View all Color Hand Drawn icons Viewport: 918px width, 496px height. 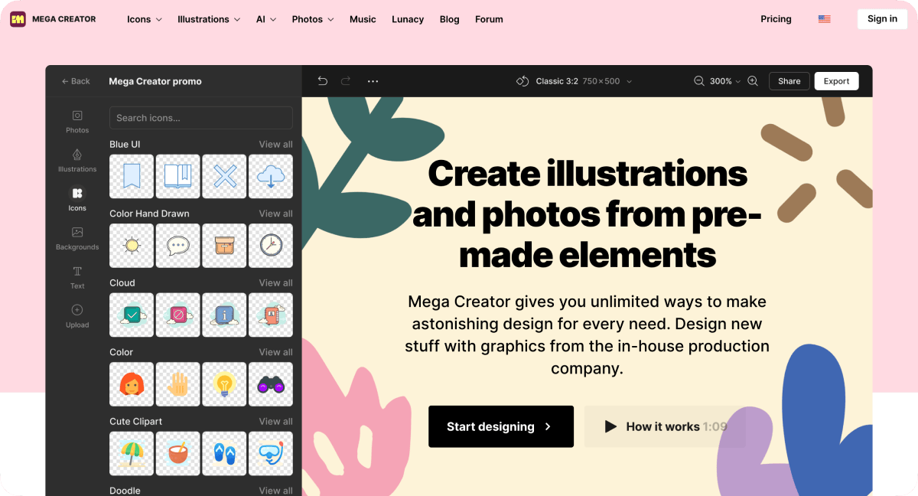click(275, 214)
